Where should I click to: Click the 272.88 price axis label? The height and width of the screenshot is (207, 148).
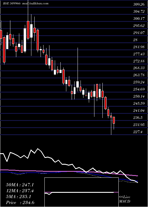click(139, 61)
